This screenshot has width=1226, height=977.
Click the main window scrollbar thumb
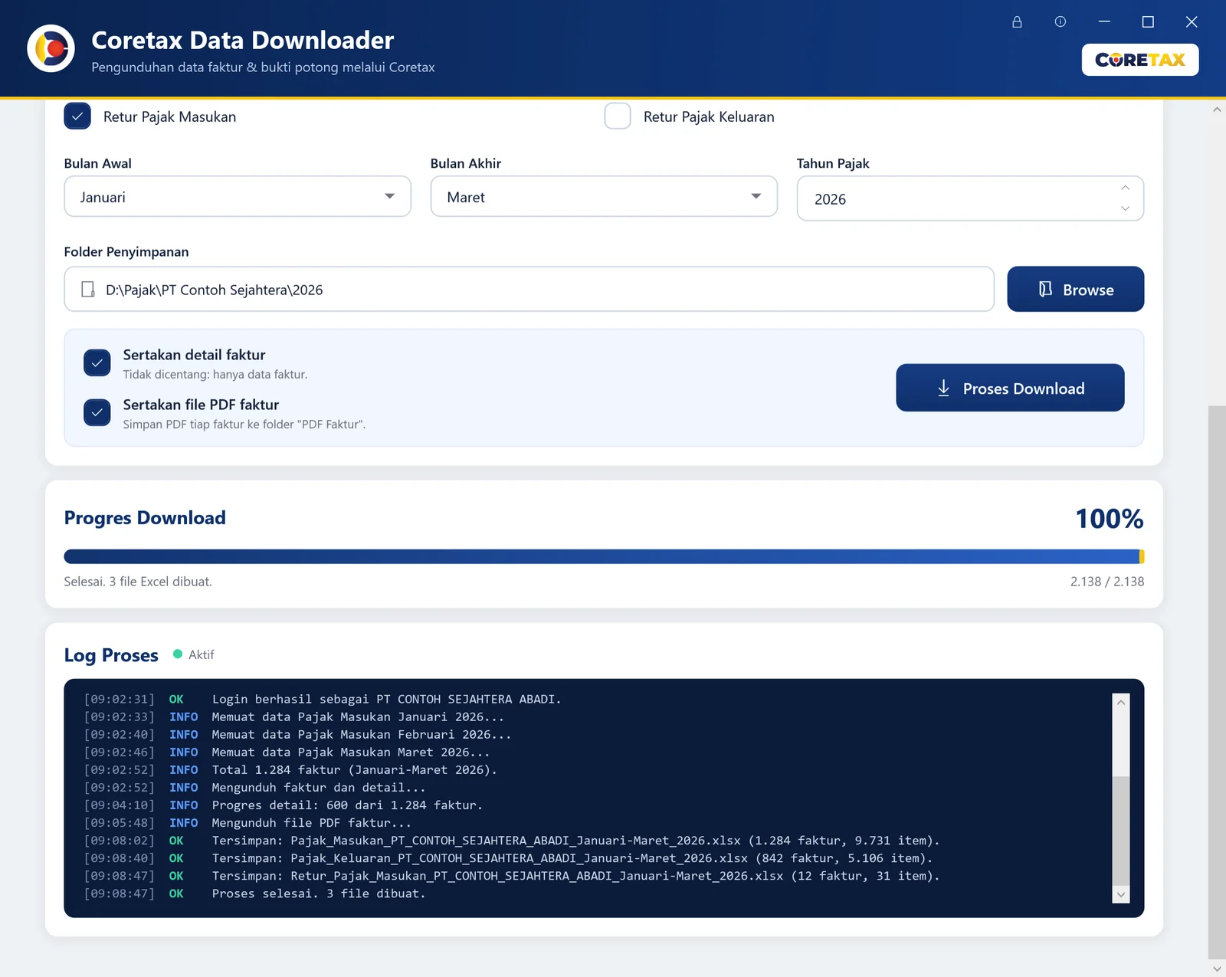[x=1217, y=682]
